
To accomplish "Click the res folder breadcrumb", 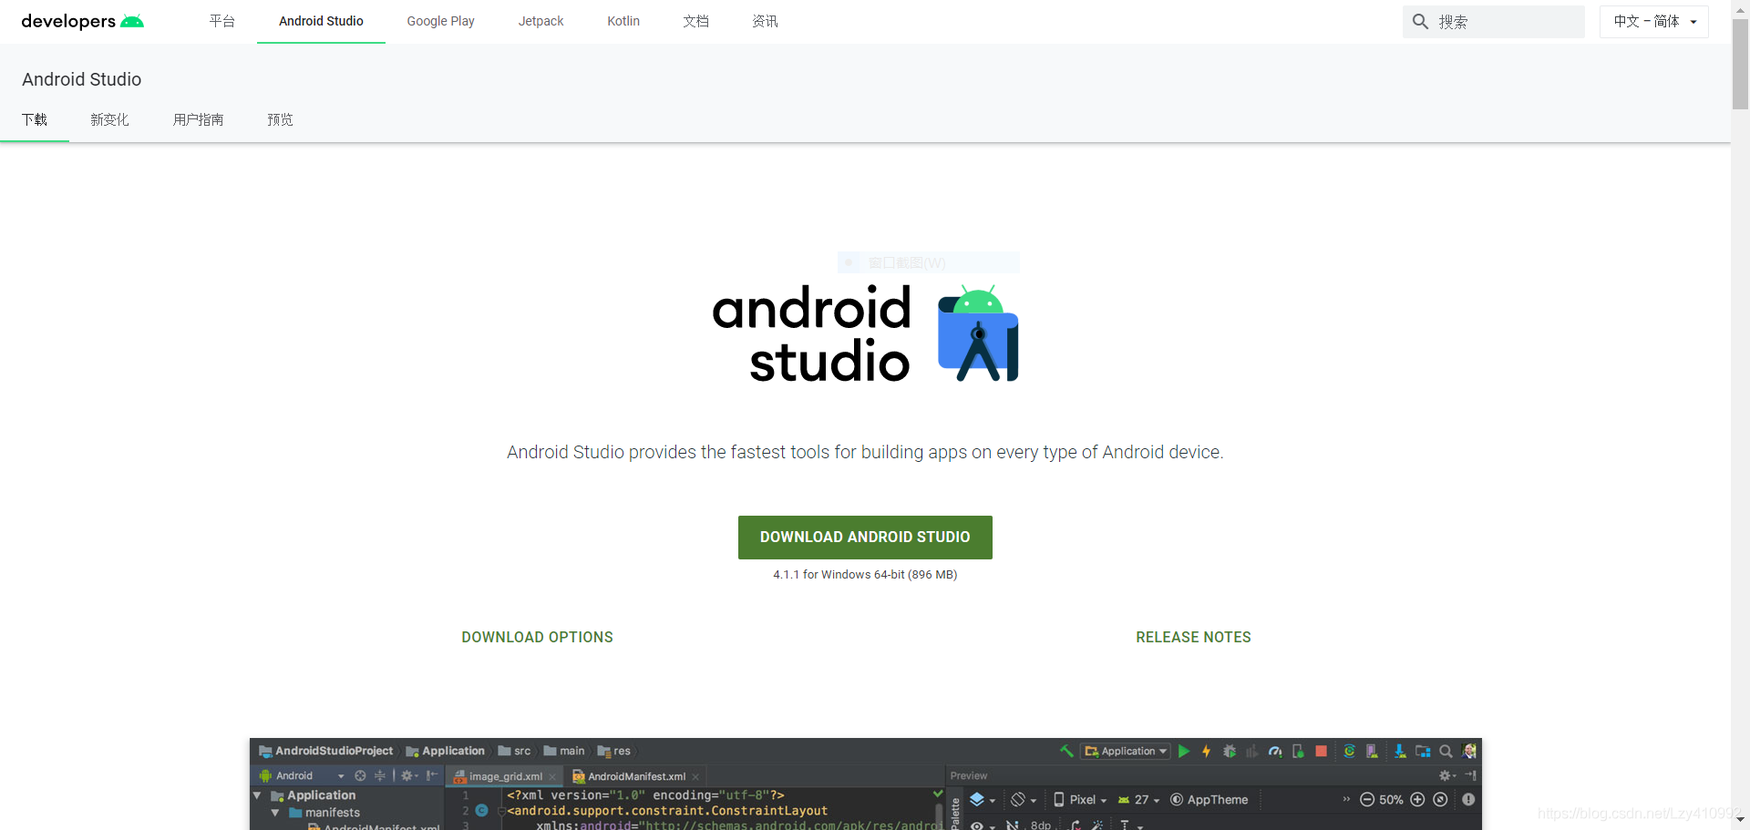I will point(614,752).
